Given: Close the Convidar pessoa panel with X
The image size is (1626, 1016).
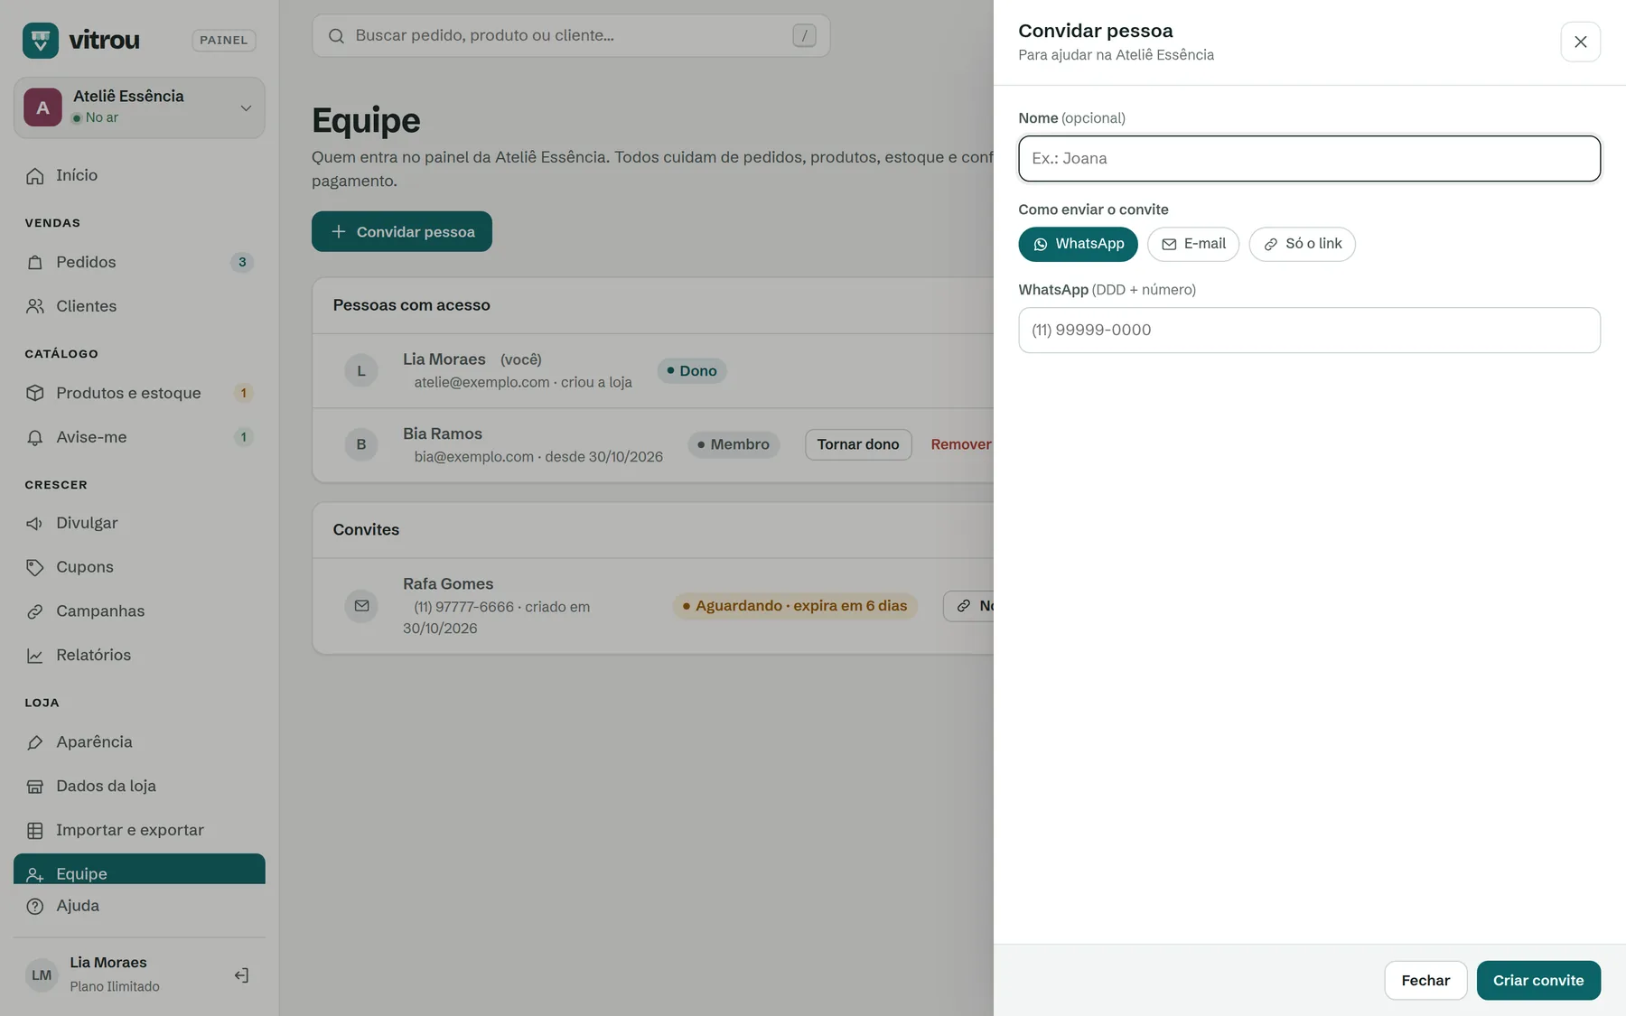Looking at the screenshot, I should coord(1580,42).
